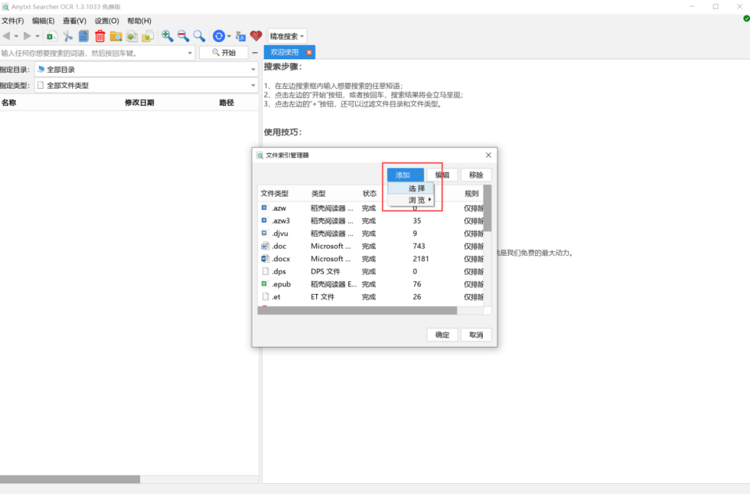Click the back navigation arrow in toolbar
750x494 pixels.
tap(6, 36)
